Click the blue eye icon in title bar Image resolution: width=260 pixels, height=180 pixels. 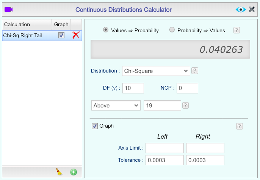coord(241,9)
